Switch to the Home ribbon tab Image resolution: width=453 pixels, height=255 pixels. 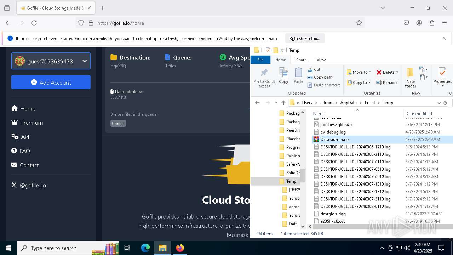click(281, 60)
